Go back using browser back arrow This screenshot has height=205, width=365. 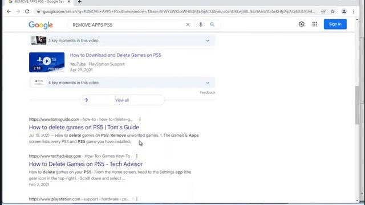[x=9, y=11]
